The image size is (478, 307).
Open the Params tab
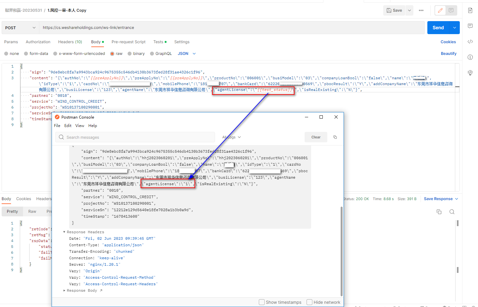coord(11,42)
